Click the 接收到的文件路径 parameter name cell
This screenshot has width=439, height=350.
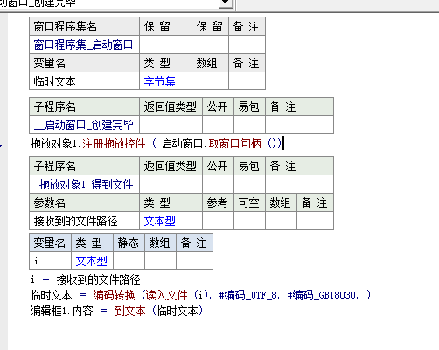(84, 221)
